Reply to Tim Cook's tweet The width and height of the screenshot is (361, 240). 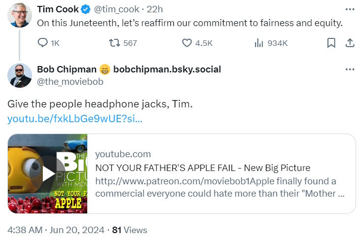coord(43,43)
